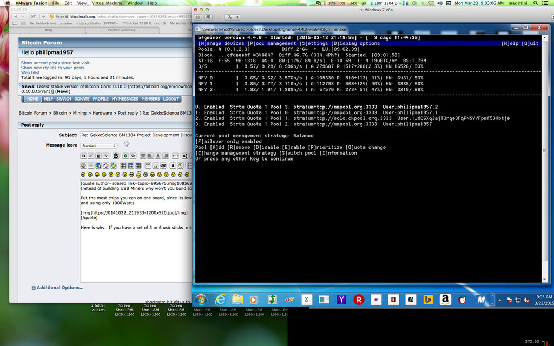Insert hyperlink globe icon in editor

tap(98, 165)
